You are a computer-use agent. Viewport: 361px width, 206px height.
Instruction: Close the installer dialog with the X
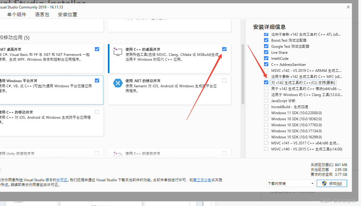click(x=348, y=7)
